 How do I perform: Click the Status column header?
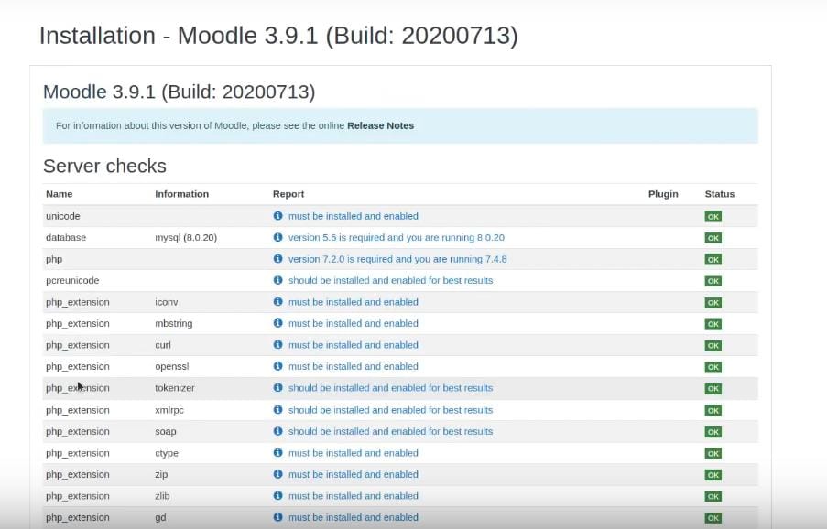click(719, 194)
